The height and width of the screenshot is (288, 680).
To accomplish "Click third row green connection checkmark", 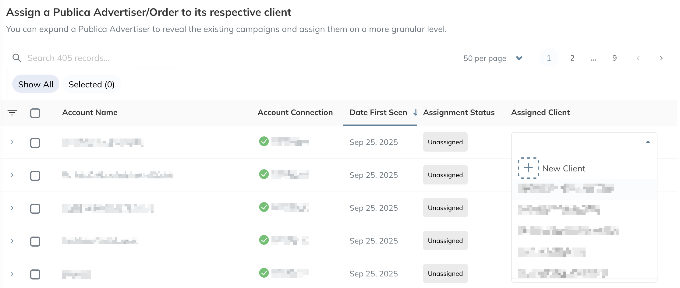I will point(264,207).
